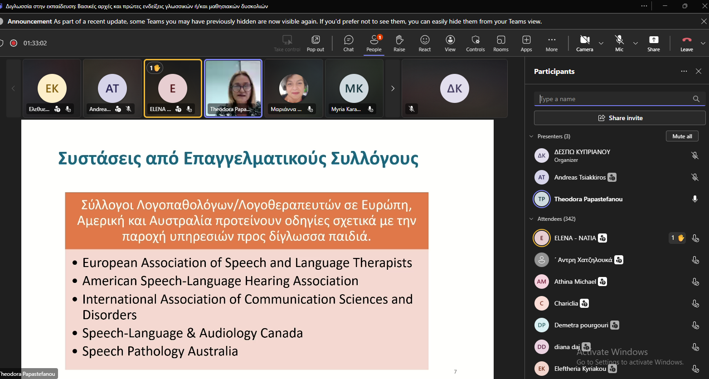Open the Apps menu
This screenshot has height=379, width=709.
(526, 43)
